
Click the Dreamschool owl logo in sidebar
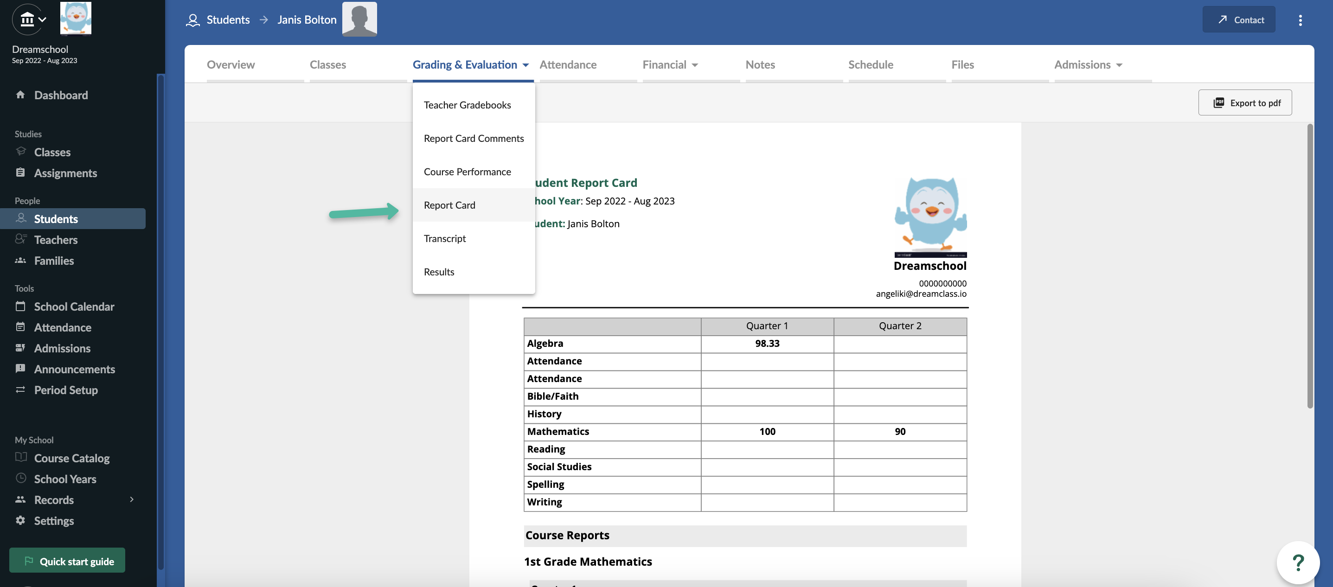tap(76, 18)
